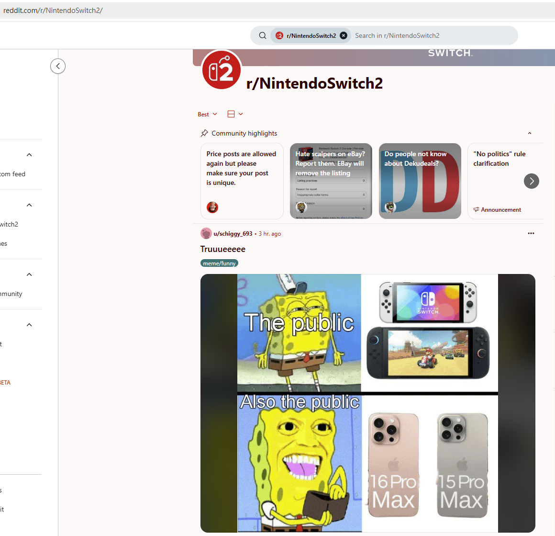
Task: Click the search magnifier icon
Action: [x=262, y=35]
